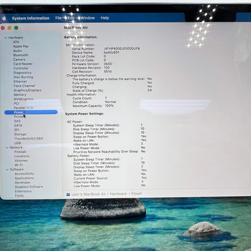The image size is (251, 251).
Task: Select Locations under Network
Action: click(22, 156)
